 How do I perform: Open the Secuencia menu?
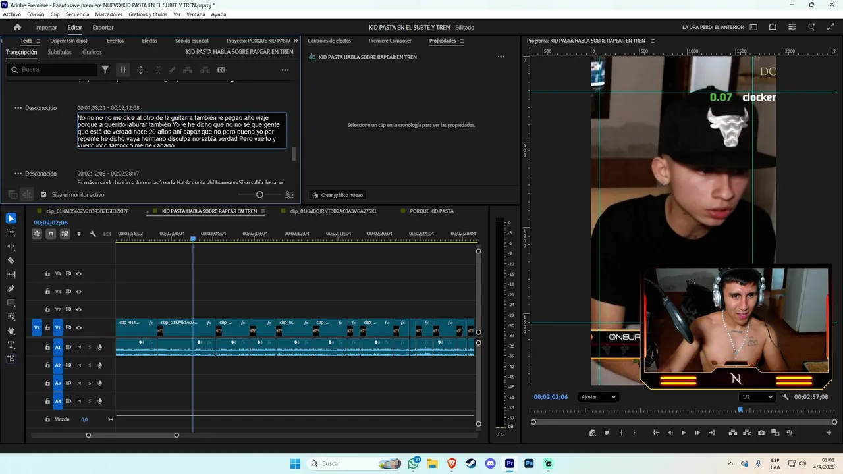pos(77,14)
